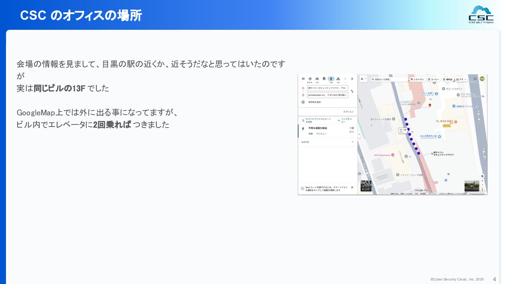The width and height of the screenshot is (505, 284).
Task: Open プライバシー footer link
Action: click(432, 194)
